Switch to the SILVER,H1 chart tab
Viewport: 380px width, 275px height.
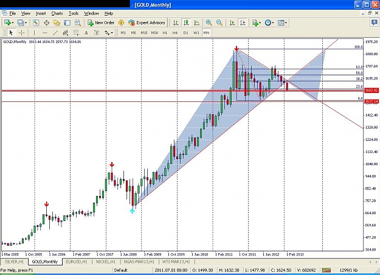[x=14, y=262]
